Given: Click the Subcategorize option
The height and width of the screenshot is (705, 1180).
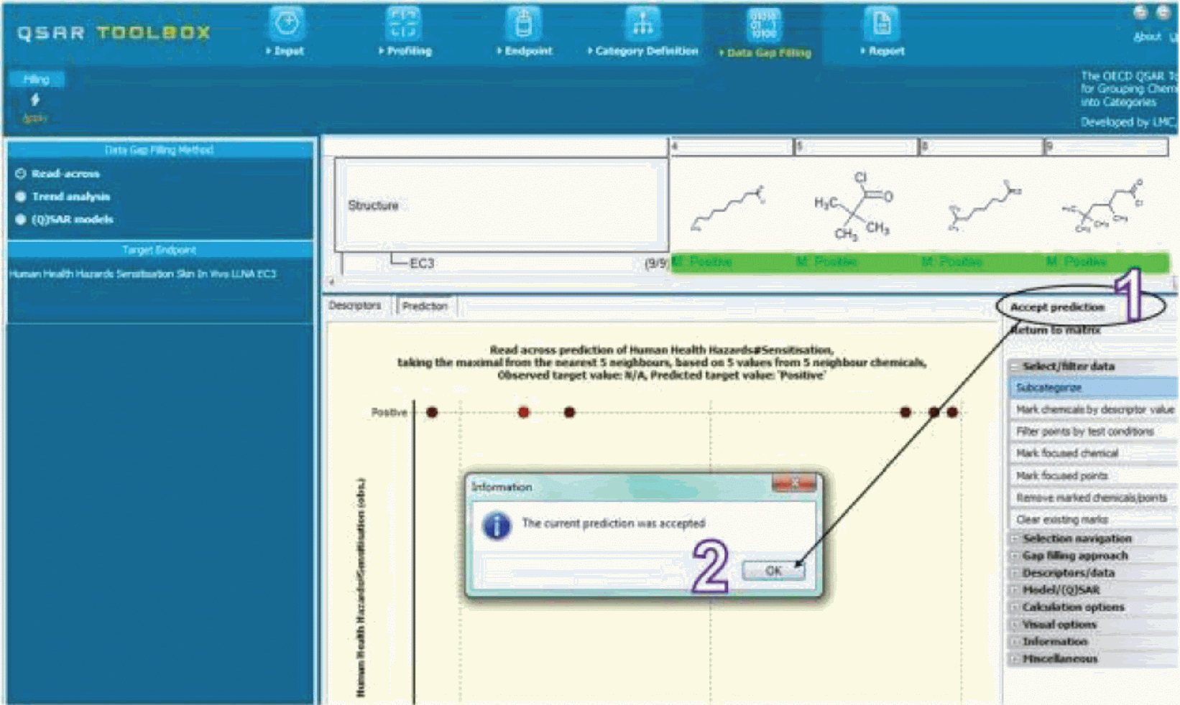Looking at the screenshot, I should (1048, 388).
